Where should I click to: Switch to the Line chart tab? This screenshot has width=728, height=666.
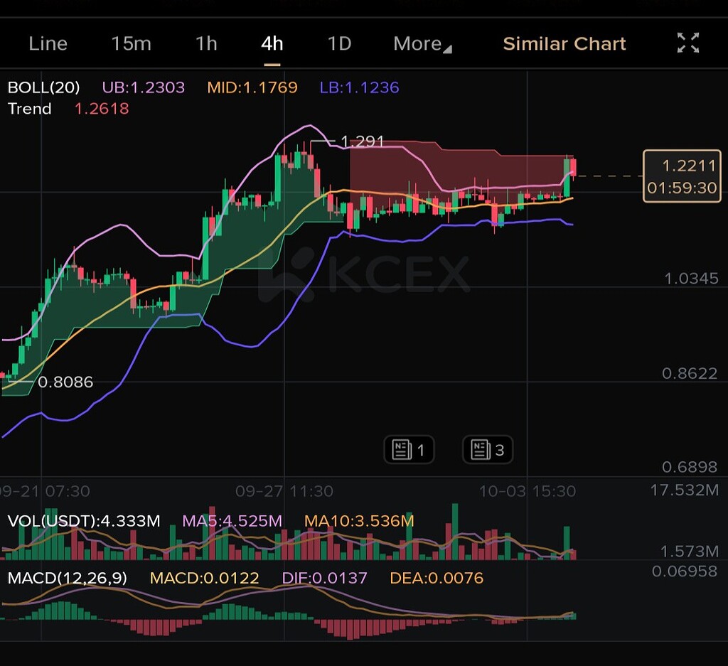[48, 43]
